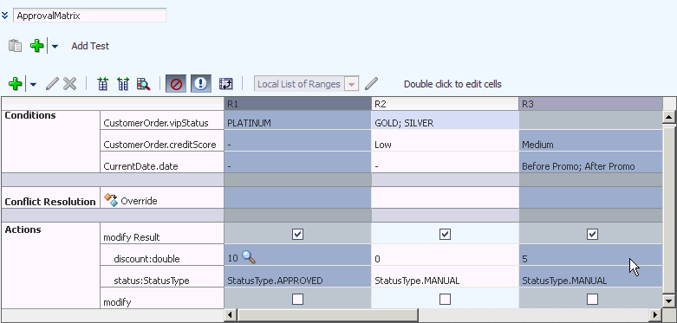Toggle the red no-entry conflict icon
Image resolution: width=677 pixels, height=323 pixels.
coord(176,84)
